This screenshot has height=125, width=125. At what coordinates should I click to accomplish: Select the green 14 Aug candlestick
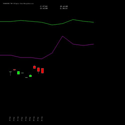click(18, 73)
